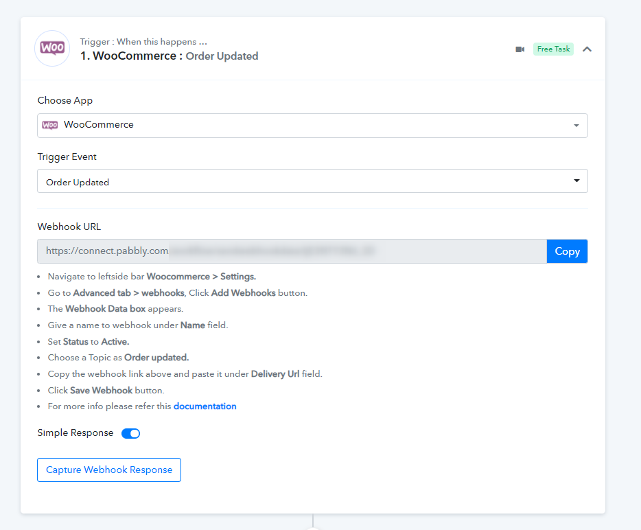Open the Trigger Event Order Updated dropdown

point(312,181)
